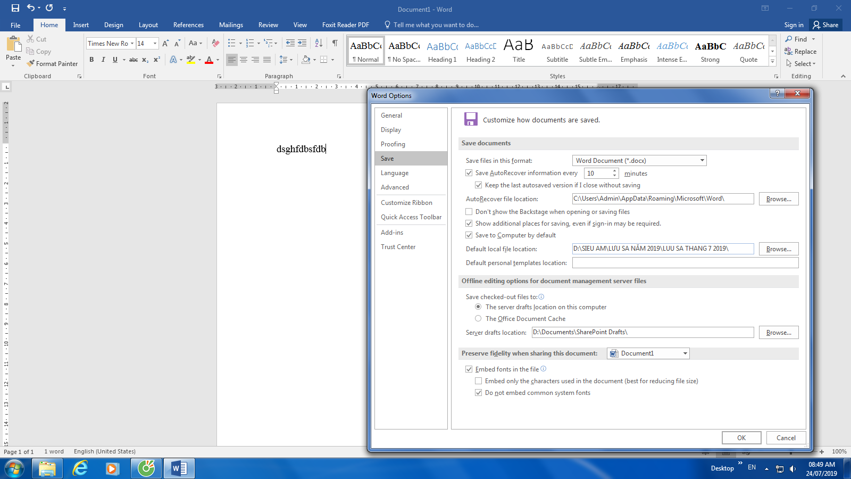Open the Save files in this format dropdown
851x479 pixels.
point(639,161)
